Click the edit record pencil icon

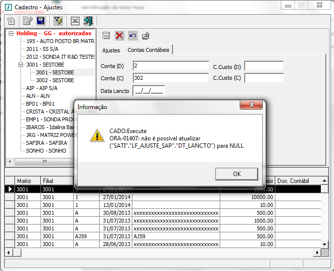pos(28,21)
